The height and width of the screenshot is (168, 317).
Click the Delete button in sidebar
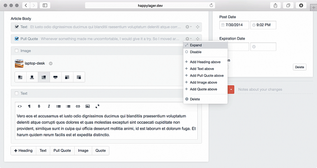(x=299, y=67)
